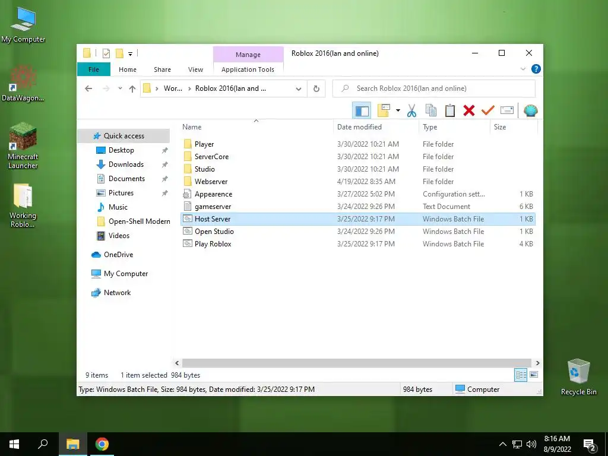Open the blue help question mark
Viewport: 608px width, 456px height.
[x=536, y=69]
